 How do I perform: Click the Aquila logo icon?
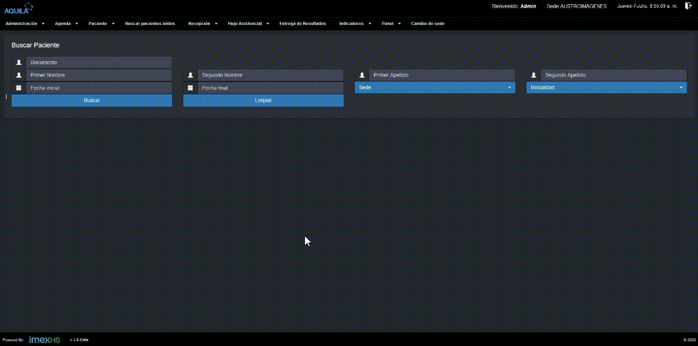pos(18,8)
